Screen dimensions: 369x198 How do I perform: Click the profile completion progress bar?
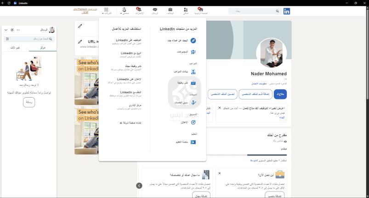click(247, 155)
